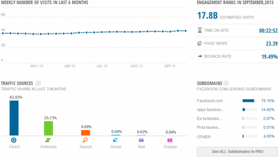Click the SEP 13 axis label
The height and width of the screenshot is (157, 279).
point(170,66)
